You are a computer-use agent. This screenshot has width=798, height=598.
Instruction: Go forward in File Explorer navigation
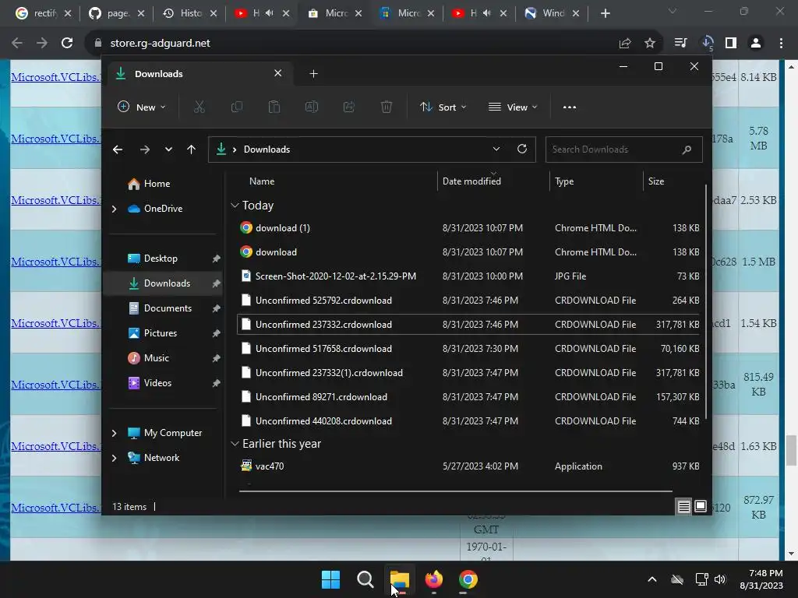click(144, 149)
